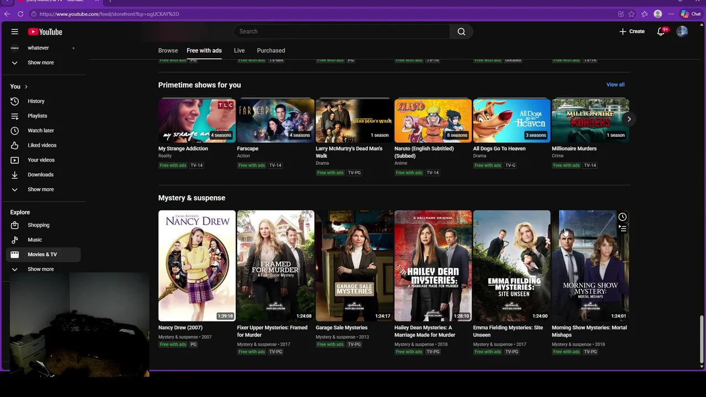Click the History clock icon
The image size is (706, 397).
15,101
